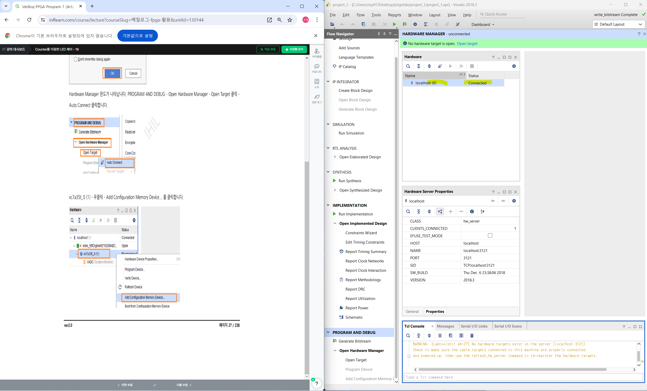Click copy icon in Tcl Console toolbar
The image size is (647, 391).
pyautogui.click(x=451, y=335)
